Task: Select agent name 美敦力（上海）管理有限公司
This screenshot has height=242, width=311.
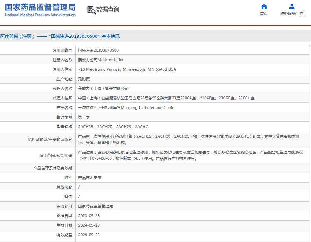Action: coord(103,89)
